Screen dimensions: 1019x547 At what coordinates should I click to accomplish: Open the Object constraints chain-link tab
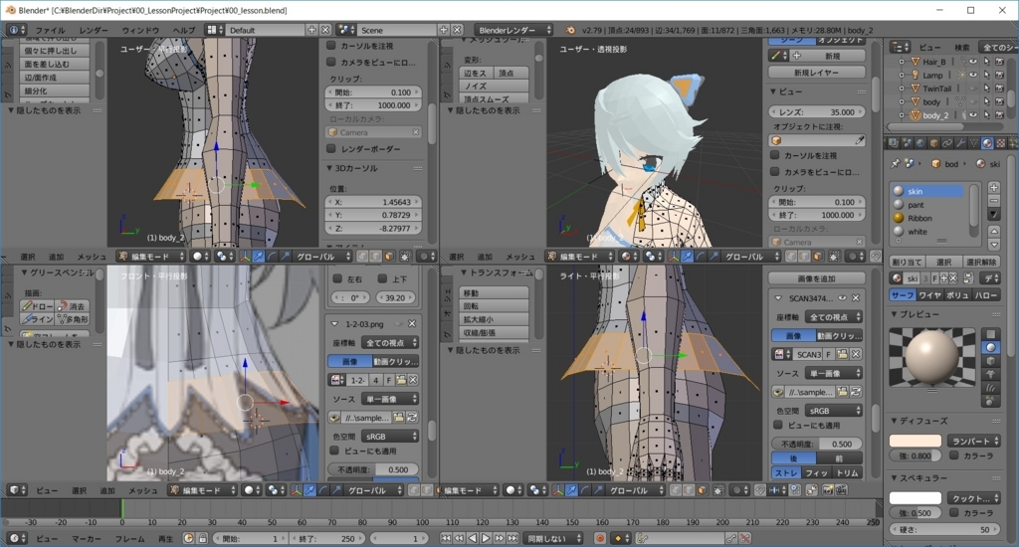[947, 143]
